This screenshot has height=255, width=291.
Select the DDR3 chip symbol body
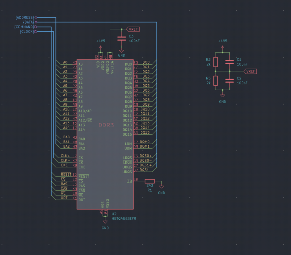pos(105,136)
